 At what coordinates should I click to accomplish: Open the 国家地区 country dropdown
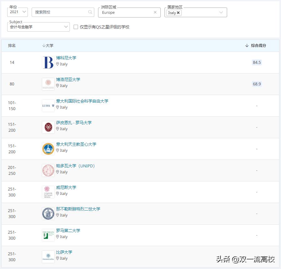point(220,13)
